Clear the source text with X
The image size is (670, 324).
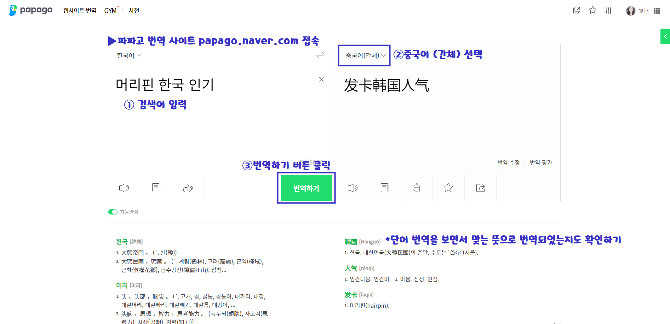[321, 79]
